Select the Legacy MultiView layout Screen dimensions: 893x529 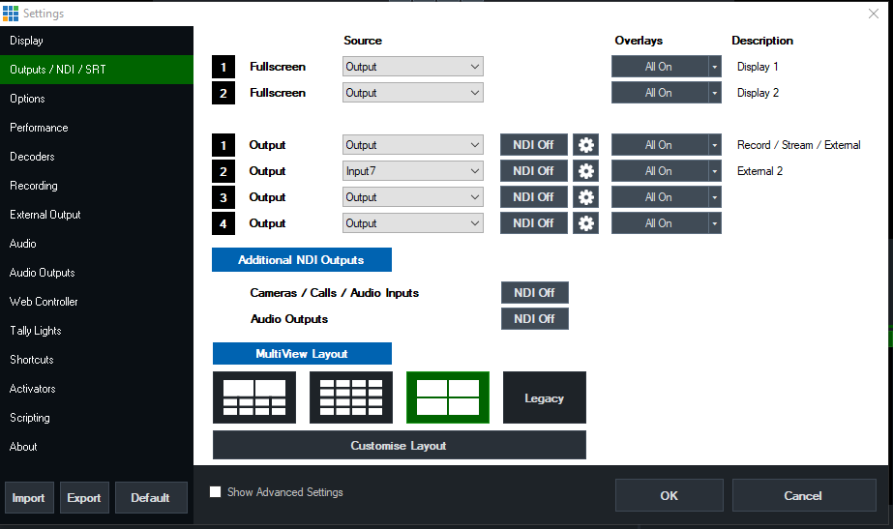click(544, 397)
